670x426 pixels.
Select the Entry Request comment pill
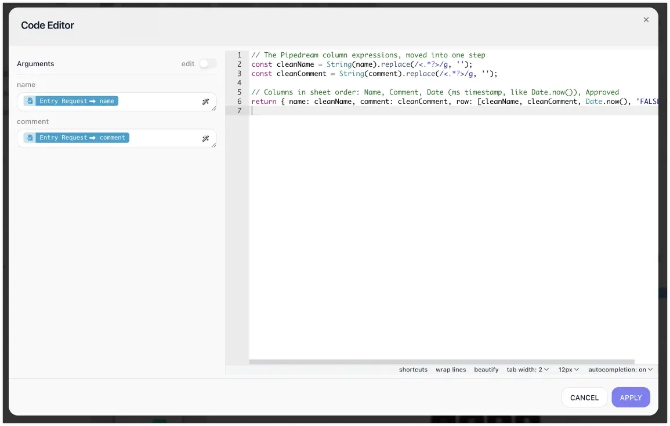[x=77, y=138]
